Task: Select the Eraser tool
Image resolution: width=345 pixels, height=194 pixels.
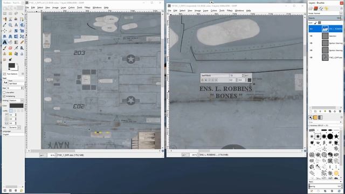Action: (x=10, y=48)
